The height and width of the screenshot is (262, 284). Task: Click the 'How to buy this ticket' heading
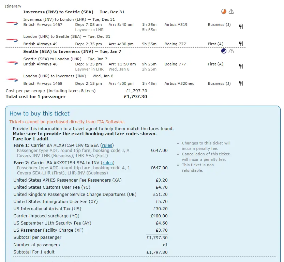(39, 114)
